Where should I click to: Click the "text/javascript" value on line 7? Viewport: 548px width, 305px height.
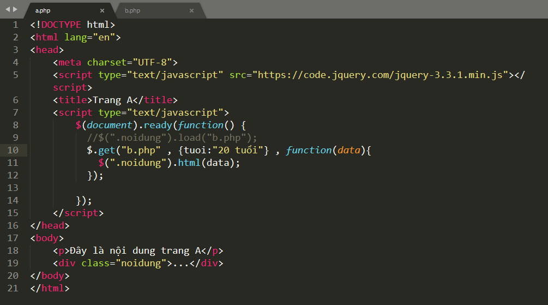pos(175,112)
